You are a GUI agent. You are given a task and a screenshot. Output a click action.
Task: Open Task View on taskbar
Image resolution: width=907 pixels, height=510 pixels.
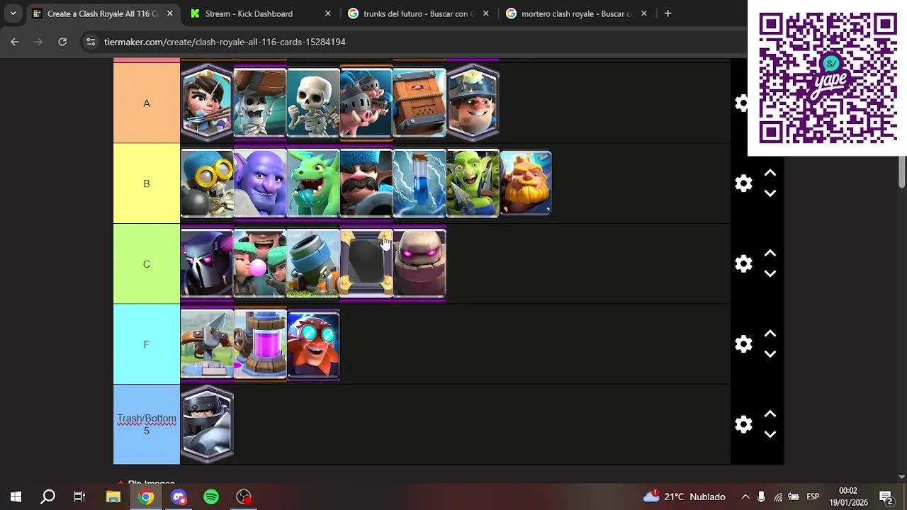[x=79, y=497]
